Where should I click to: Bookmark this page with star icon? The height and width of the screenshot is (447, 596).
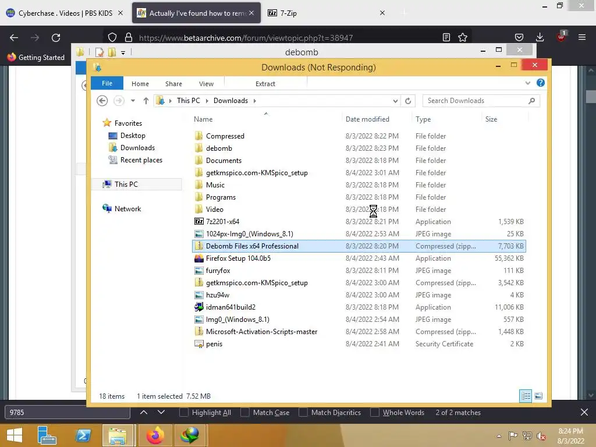463,37
